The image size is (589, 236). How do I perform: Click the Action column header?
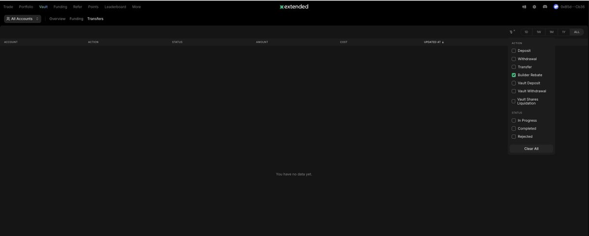(93, 42)
